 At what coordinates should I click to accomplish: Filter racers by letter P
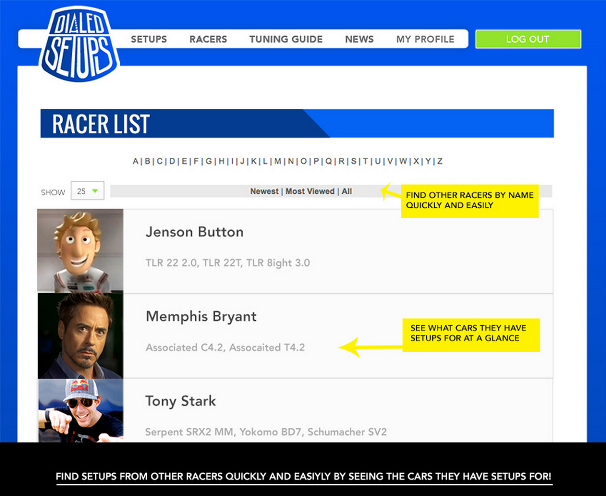pos(316,161)
